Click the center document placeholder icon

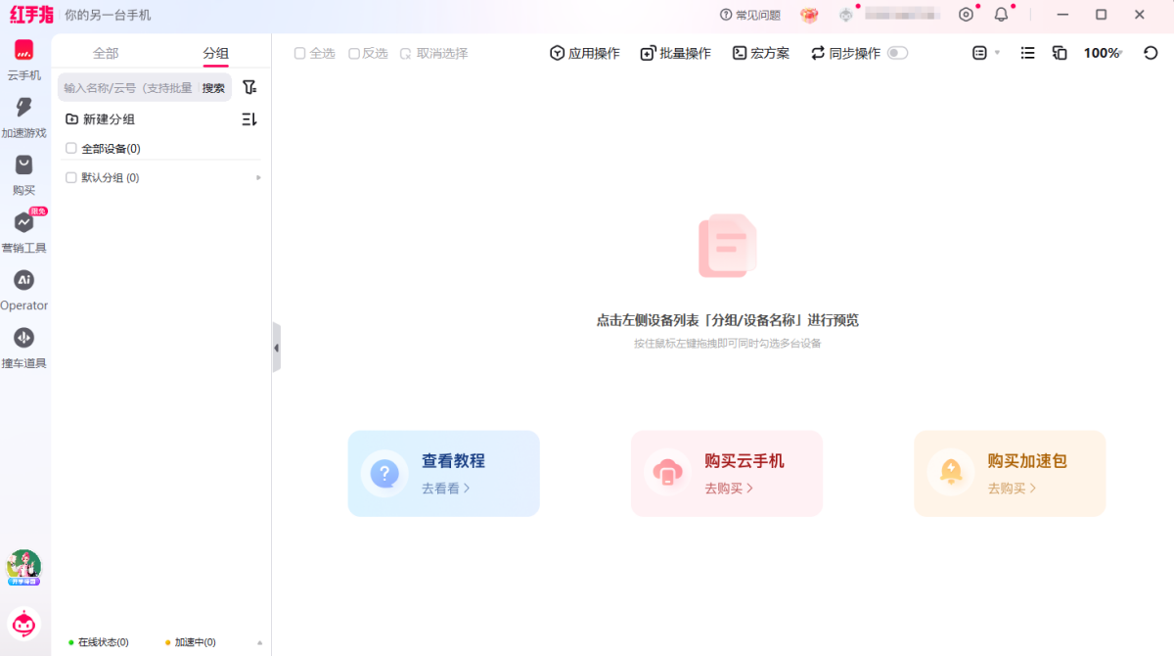(727, 246)
